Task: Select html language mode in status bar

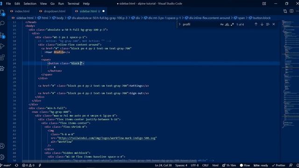Action: (x=215, y=165)
